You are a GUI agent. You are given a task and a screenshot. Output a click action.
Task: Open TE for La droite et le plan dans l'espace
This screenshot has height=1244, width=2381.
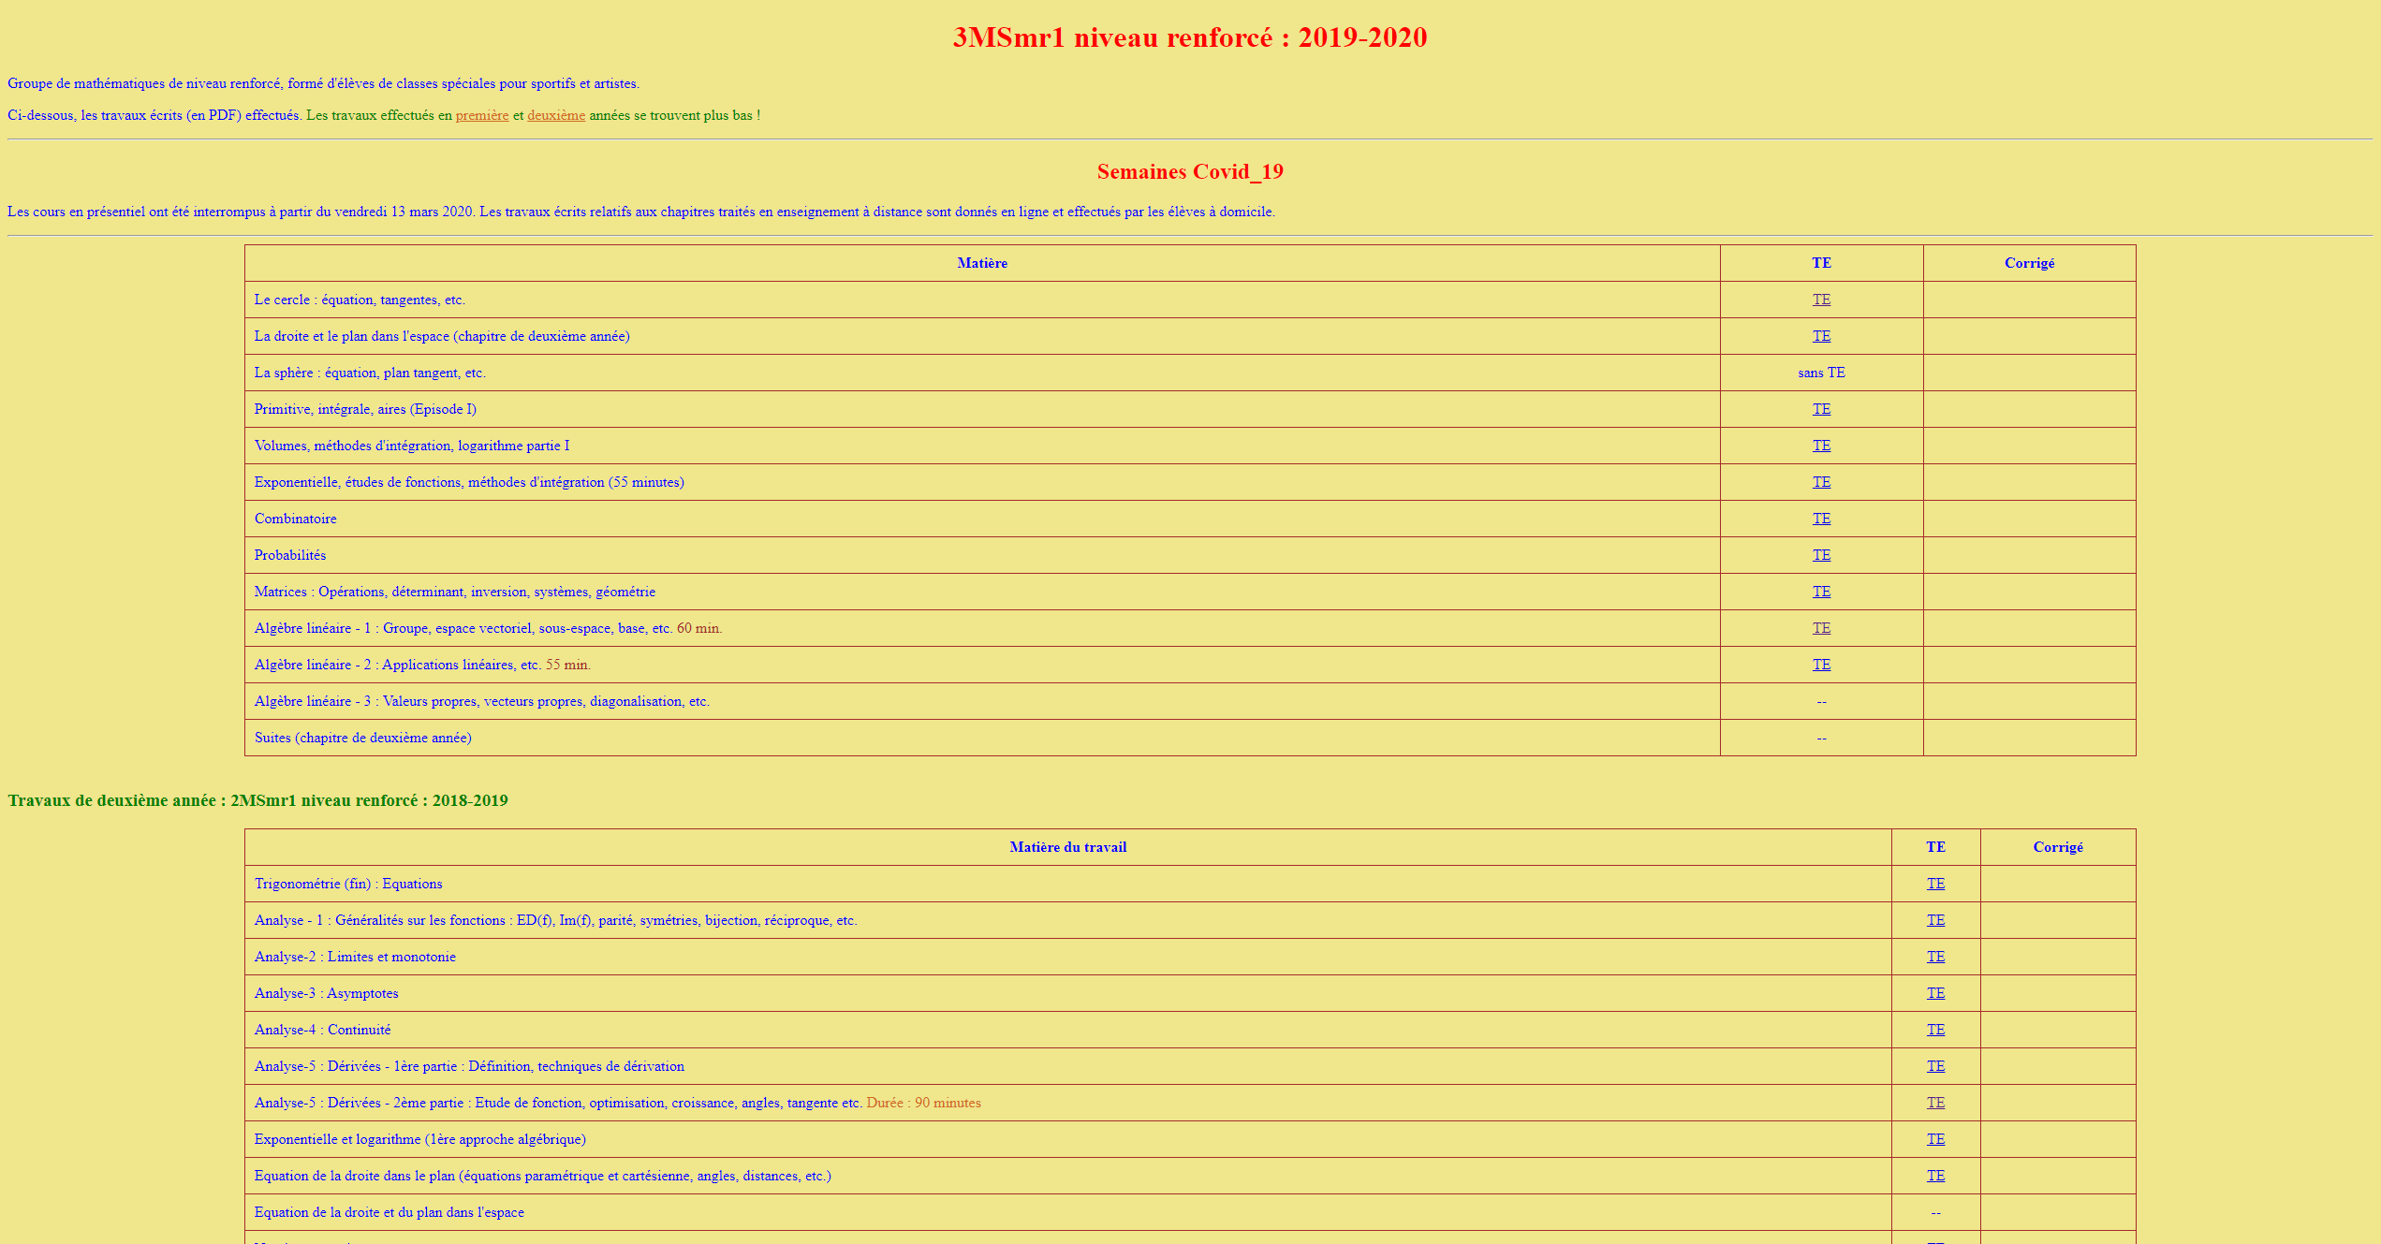tap(1820, 336)
